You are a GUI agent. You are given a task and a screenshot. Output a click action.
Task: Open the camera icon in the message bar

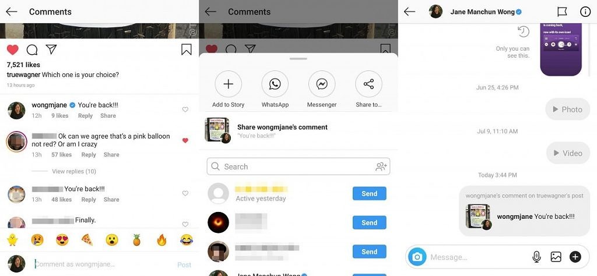point(417,257)
